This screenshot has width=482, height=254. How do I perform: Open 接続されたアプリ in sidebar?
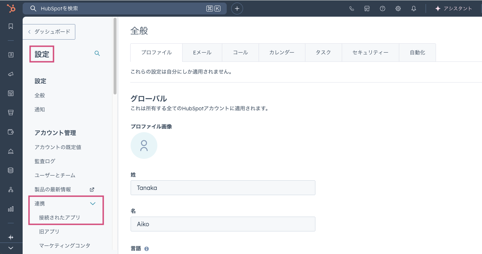(x=60, y=218)
